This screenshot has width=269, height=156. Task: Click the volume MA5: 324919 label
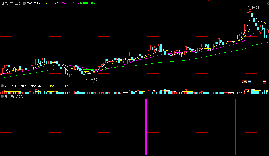click(x=40, y=86)
